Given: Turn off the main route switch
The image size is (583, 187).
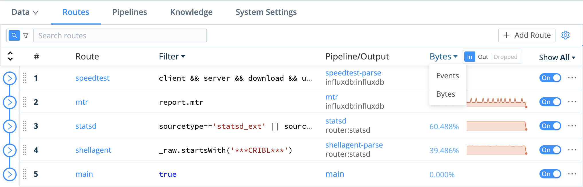Looking at the screenshot, I should pos(550,174).
